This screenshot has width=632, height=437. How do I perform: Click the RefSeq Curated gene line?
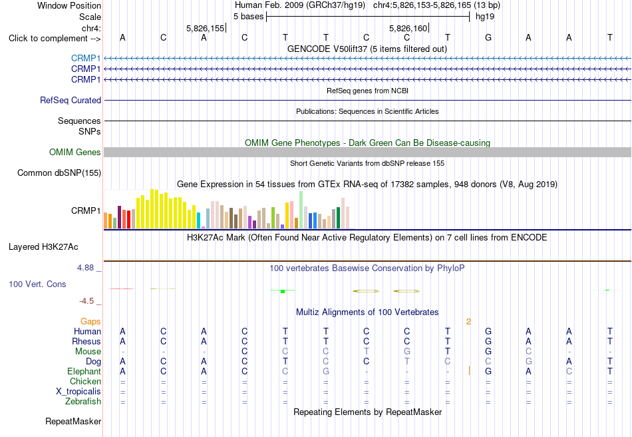(367, 100)
